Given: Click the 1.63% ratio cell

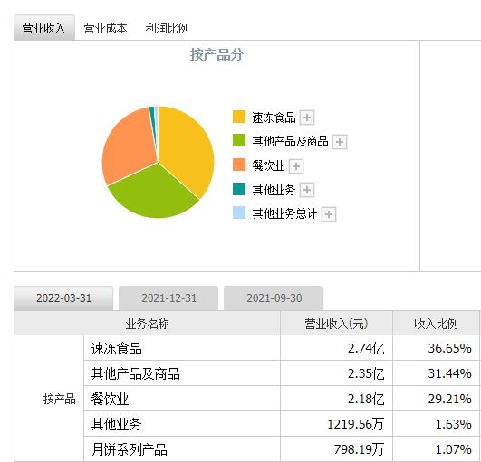Looking at the screenshot, I should coord(437,424).
